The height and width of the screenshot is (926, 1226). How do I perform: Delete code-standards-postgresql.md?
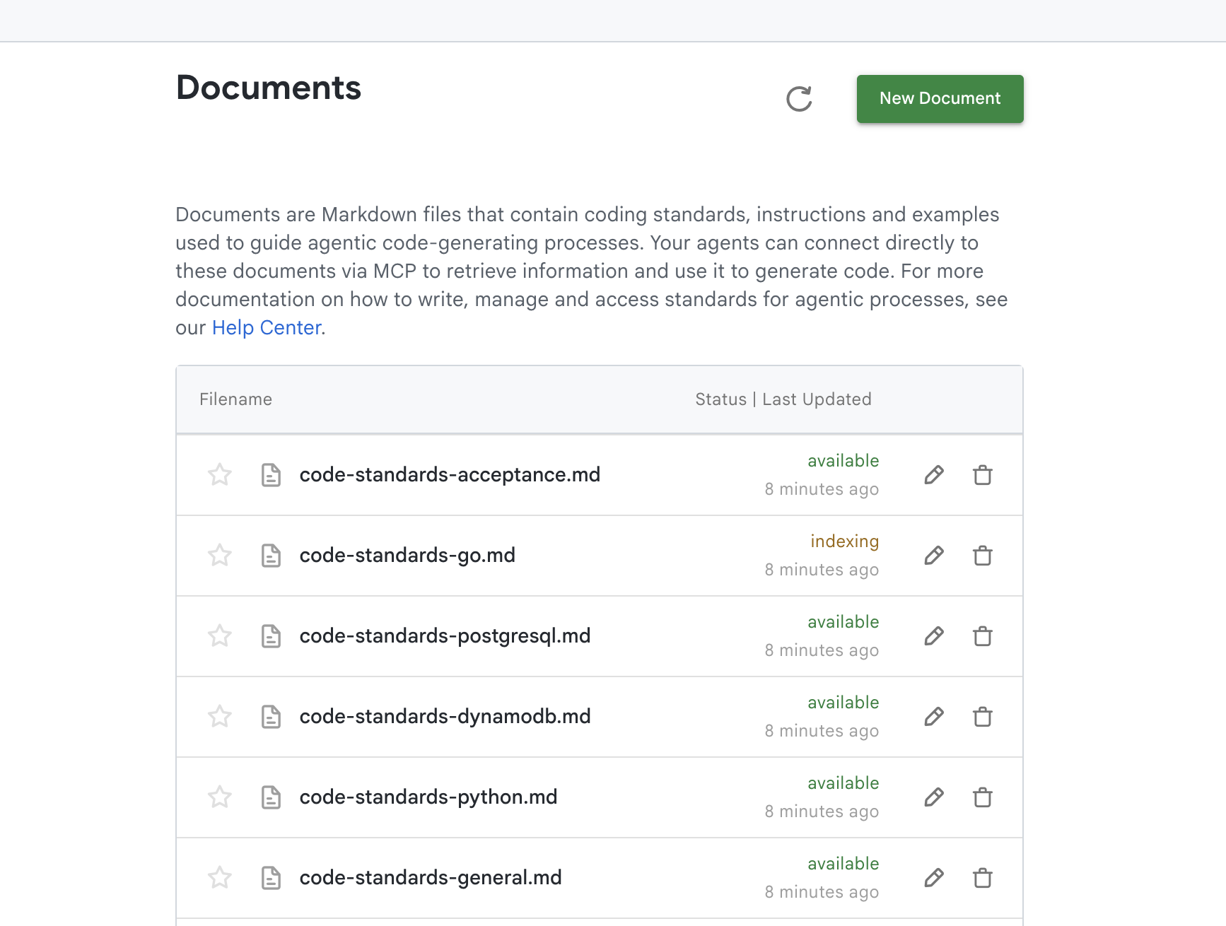(x=982, y=635)
